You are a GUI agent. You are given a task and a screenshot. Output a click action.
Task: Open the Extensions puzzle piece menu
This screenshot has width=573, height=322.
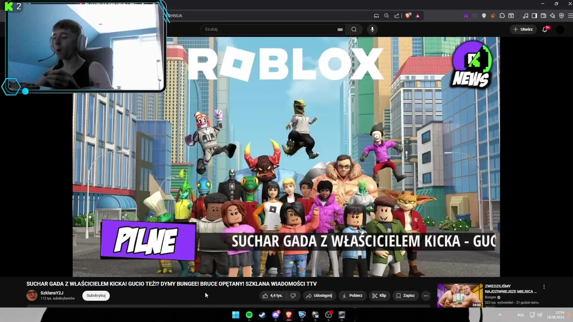click(502, 16)
